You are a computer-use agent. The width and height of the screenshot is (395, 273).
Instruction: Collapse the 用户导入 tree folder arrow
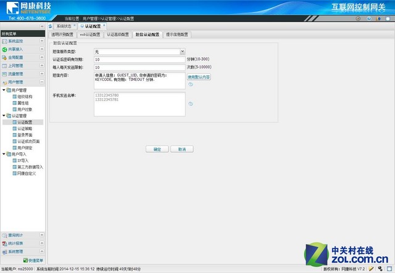4,153
